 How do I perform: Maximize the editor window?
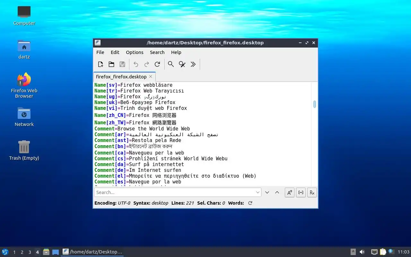tap(307, 43)
